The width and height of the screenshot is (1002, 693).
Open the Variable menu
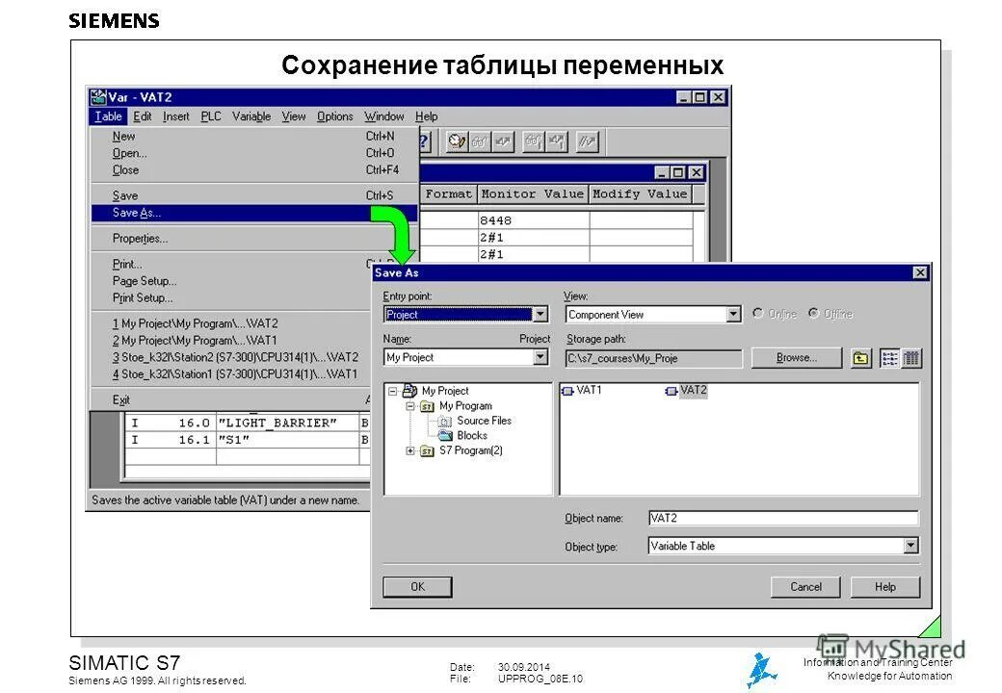(251, 116)
